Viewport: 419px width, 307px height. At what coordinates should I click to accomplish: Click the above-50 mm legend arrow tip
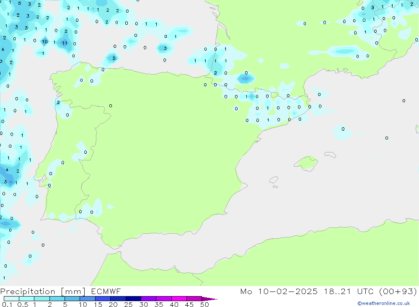tap(209, 299)
